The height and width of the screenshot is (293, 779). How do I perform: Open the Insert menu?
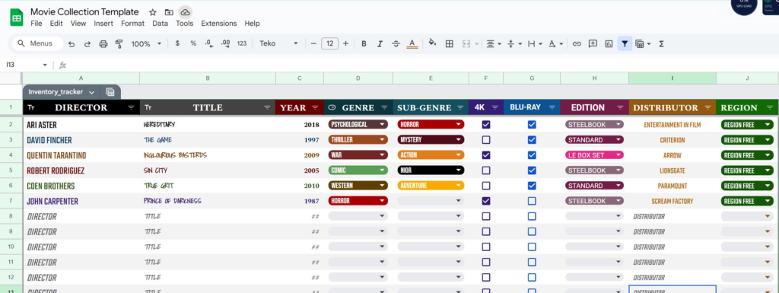(103, 24)
